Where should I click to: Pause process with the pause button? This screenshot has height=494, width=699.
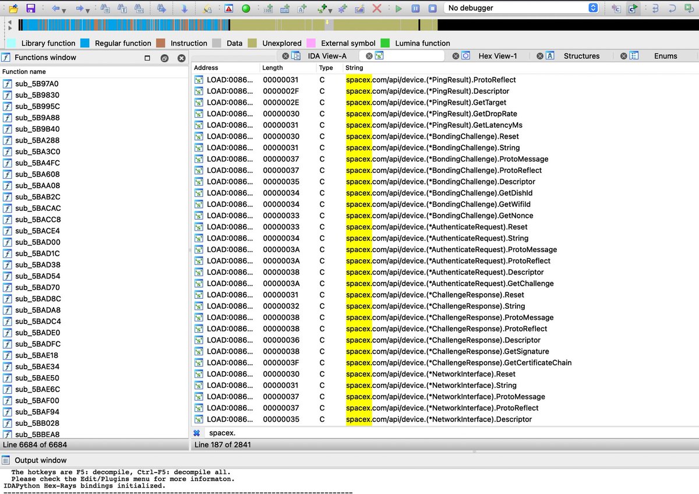pos(415,8)
